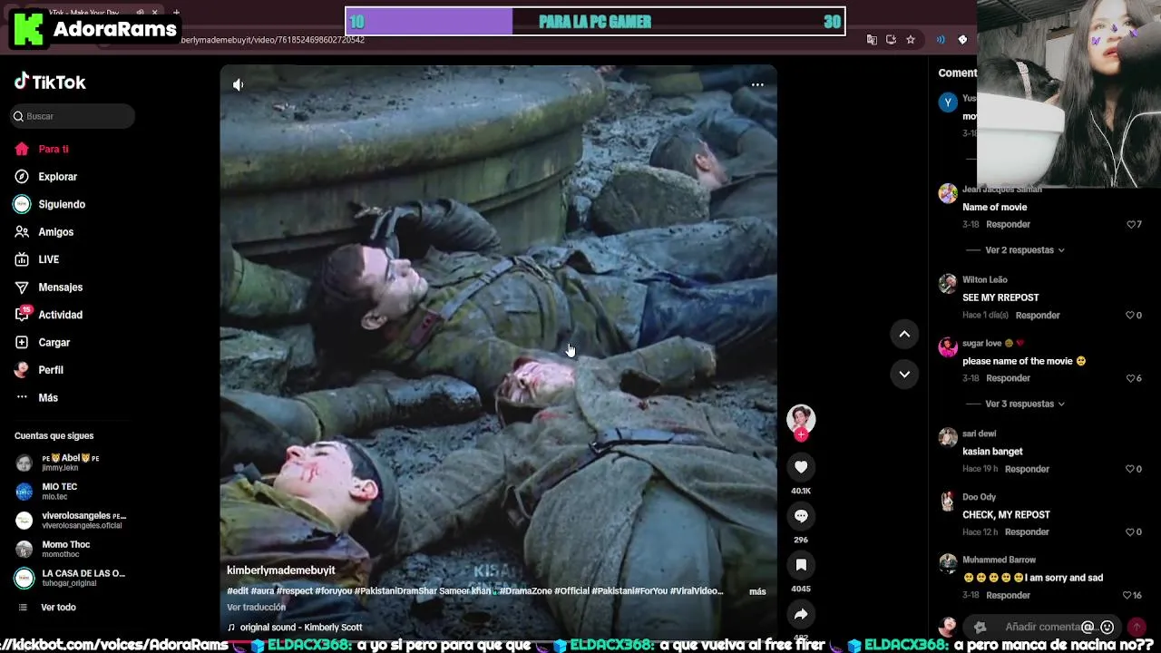The width and height of the screenshot is (1161, 653).
Task: Open the Amigos page
Action: (x=44, y=232)
